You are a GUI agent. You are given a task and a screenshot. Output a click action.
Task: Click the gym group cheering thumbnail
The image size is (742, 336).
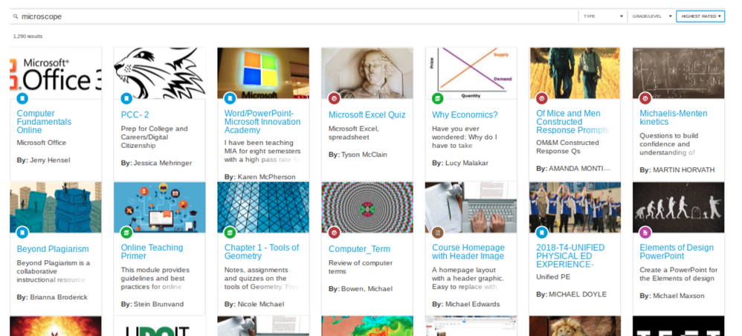[575, 207]
